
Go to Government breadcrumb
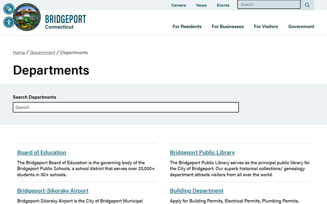43,53
